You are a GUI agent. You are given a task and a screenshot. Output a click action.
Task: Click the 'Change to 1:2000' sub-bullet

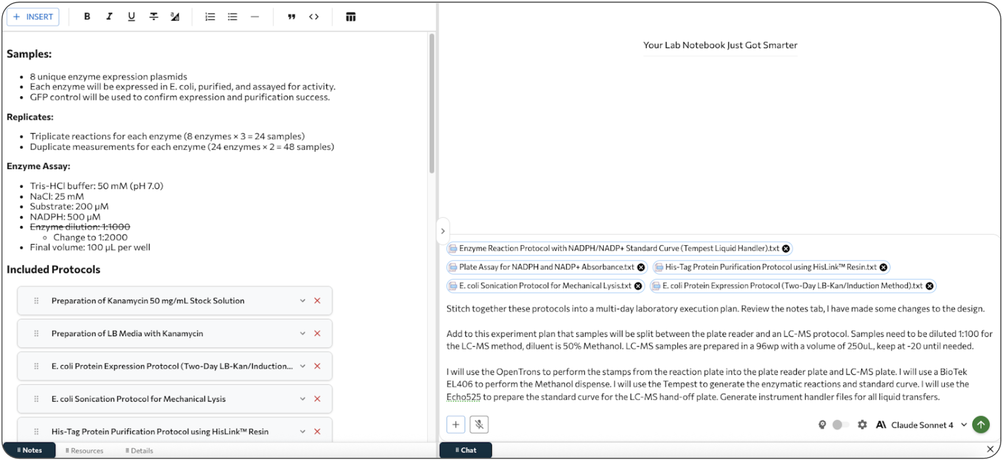90,237
